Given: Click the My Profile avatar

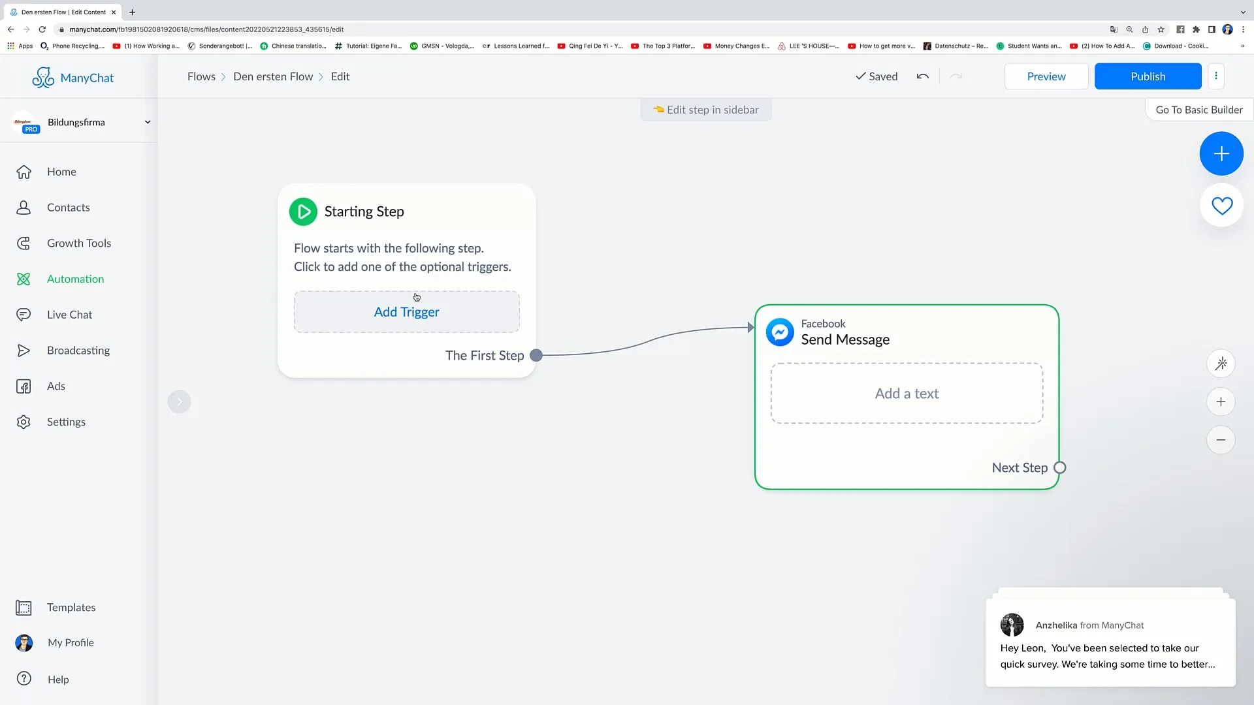Looking at the screenshot, I should [24, 643].
